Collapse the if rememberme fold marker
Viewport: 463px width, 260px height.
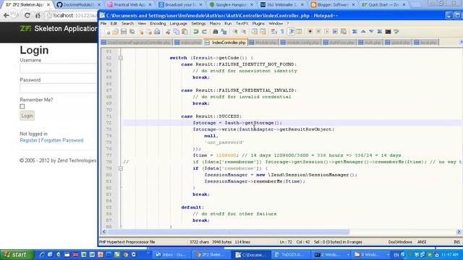(x=121, y=168)
